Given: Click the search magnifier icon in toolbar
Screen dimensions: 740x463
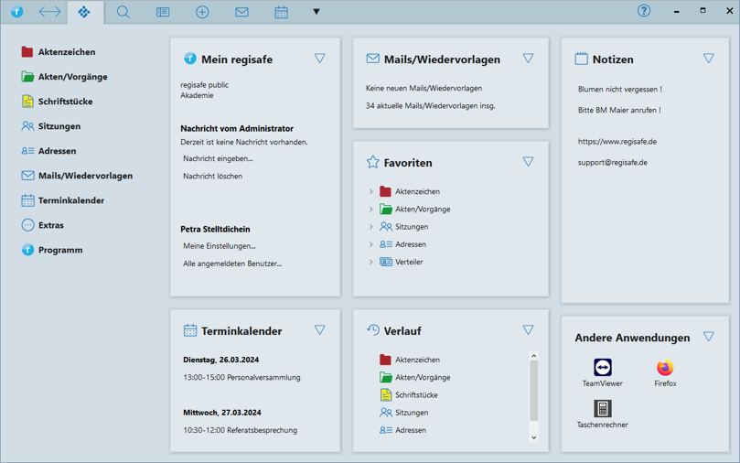Looking at the screenshot, I should 123,12.
